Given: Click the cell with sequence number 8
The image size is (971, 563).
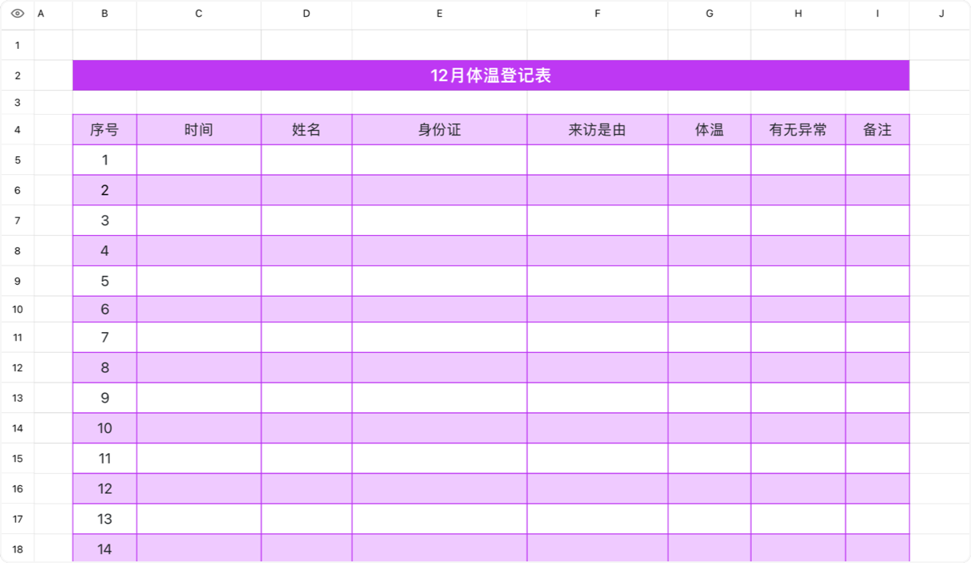Looking at the screenshot, I should coord(105,368).
